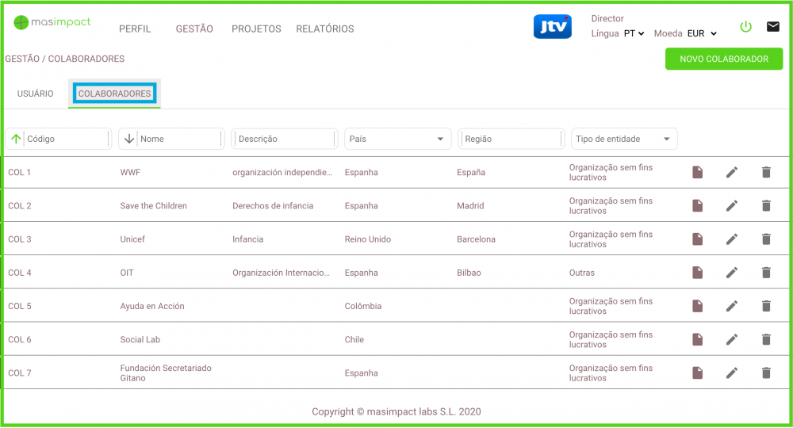The image size is (793, 428).
Task: Click the power logout icon
Action: (x=745, y=27)
